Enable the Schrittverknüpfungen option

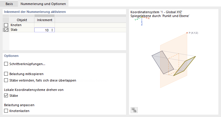6,64
